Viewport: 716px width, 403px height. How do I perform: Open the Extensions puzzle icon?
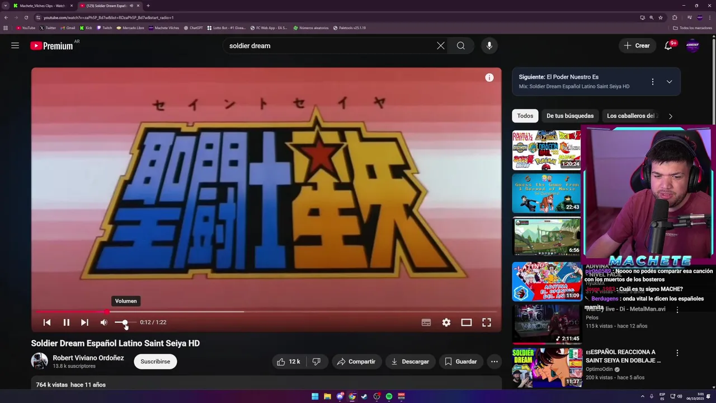point(675,17)
